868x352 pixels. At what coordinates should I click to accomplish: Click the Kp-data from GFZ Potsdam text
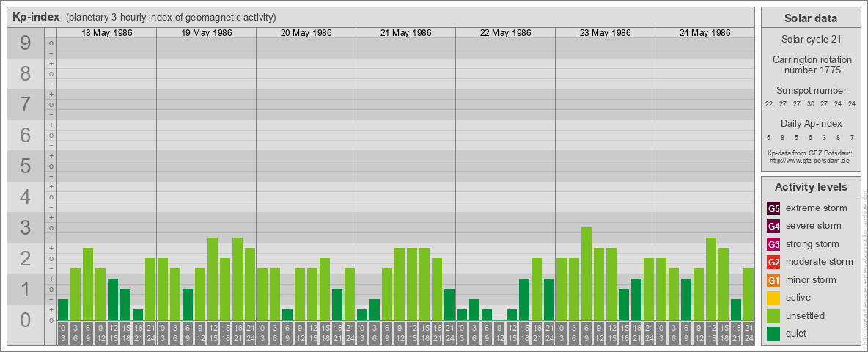tap(811, 153)
